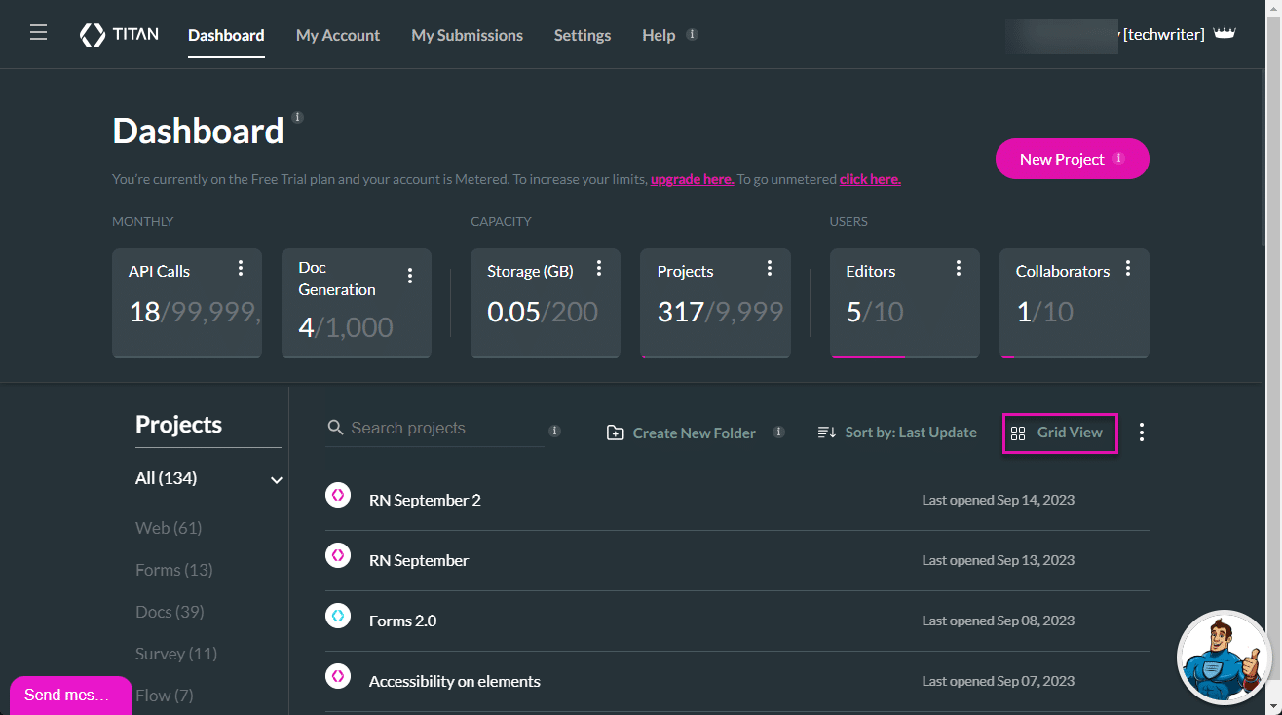Open API Calls card three-dot menu

[x=241, y=268]
